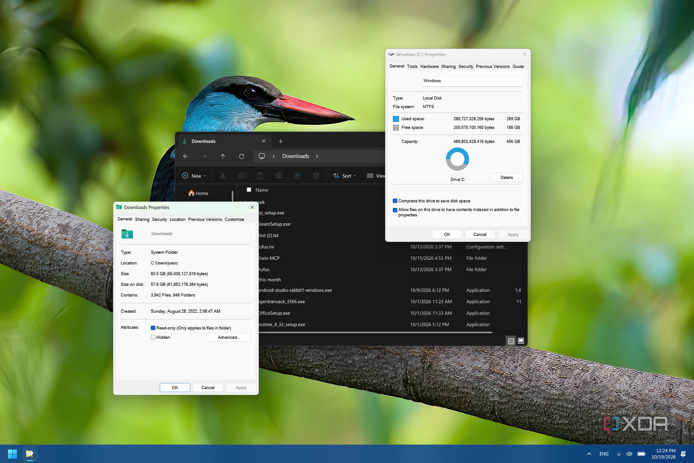Expand chevron after Downloads in address bar
The image size is (694, 463).
[x=317, y=156]
